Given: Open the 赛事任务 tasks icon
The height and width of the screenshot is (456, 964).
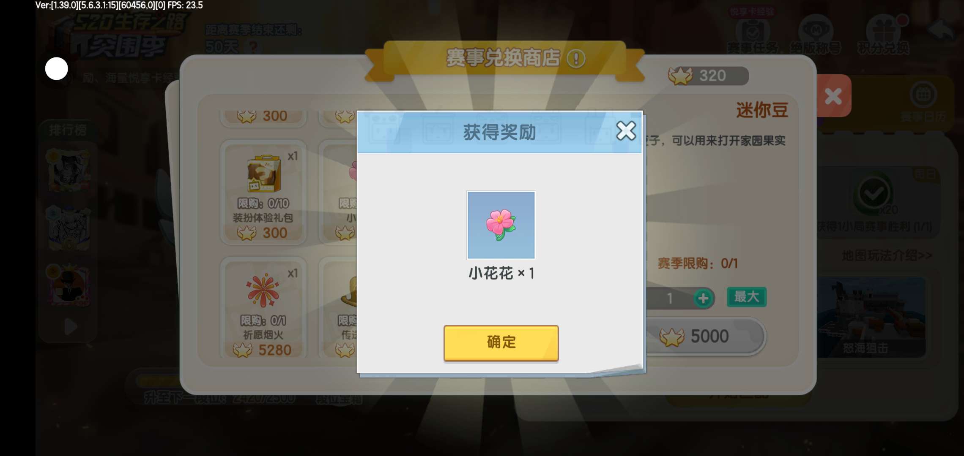Looking at the screenshot, I should 753,36.
